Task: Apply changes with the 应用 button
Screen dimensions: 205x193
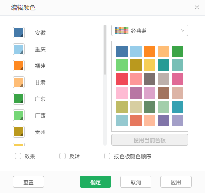Action: coord(176,182)
